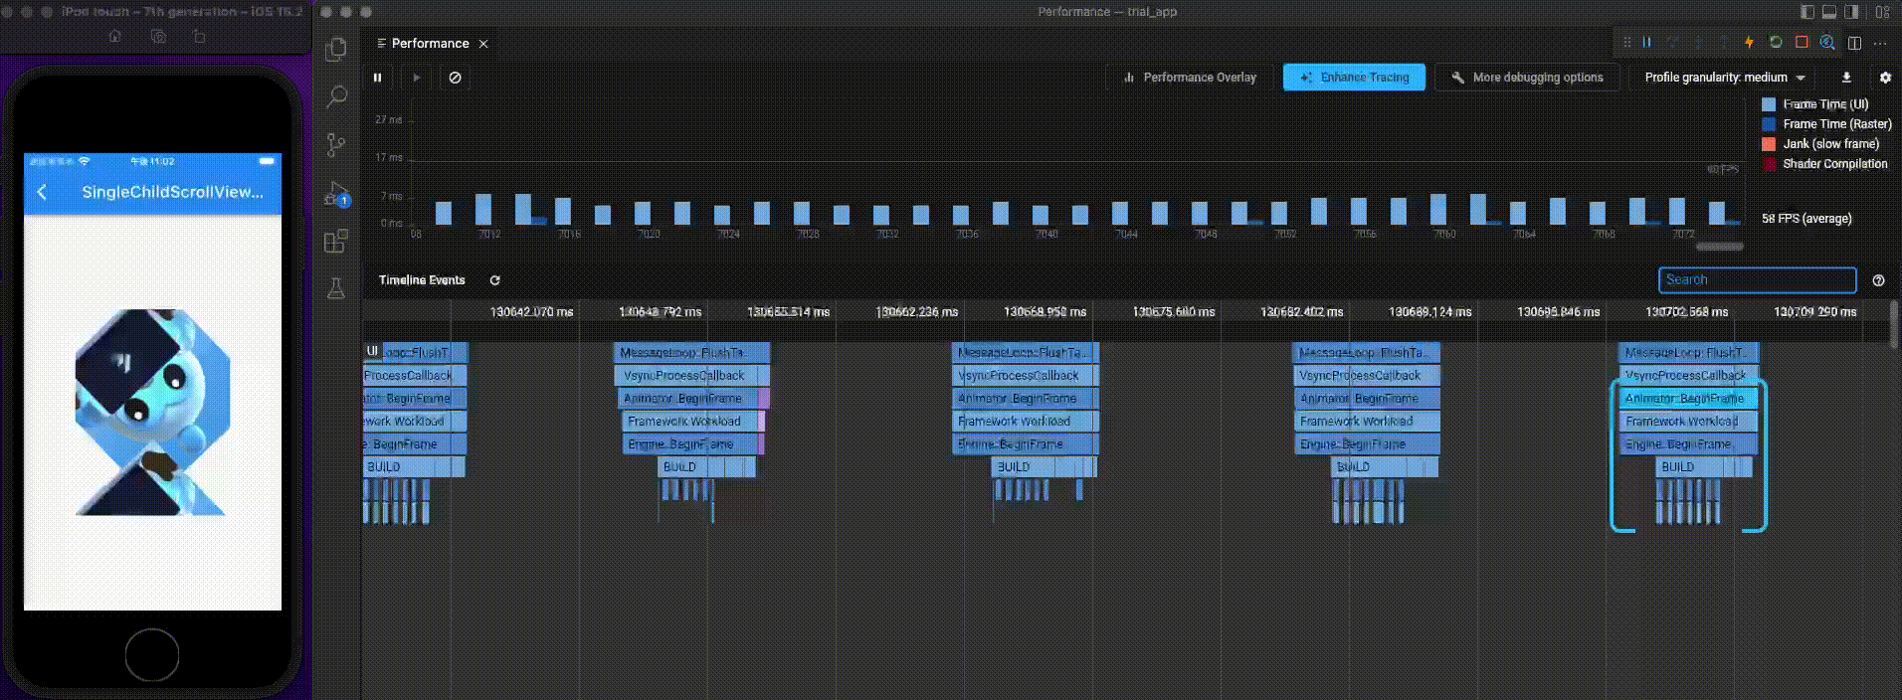Open the Extensions view
The width and height of the screenshot is (1902, 700).
[x=336, y=242]
